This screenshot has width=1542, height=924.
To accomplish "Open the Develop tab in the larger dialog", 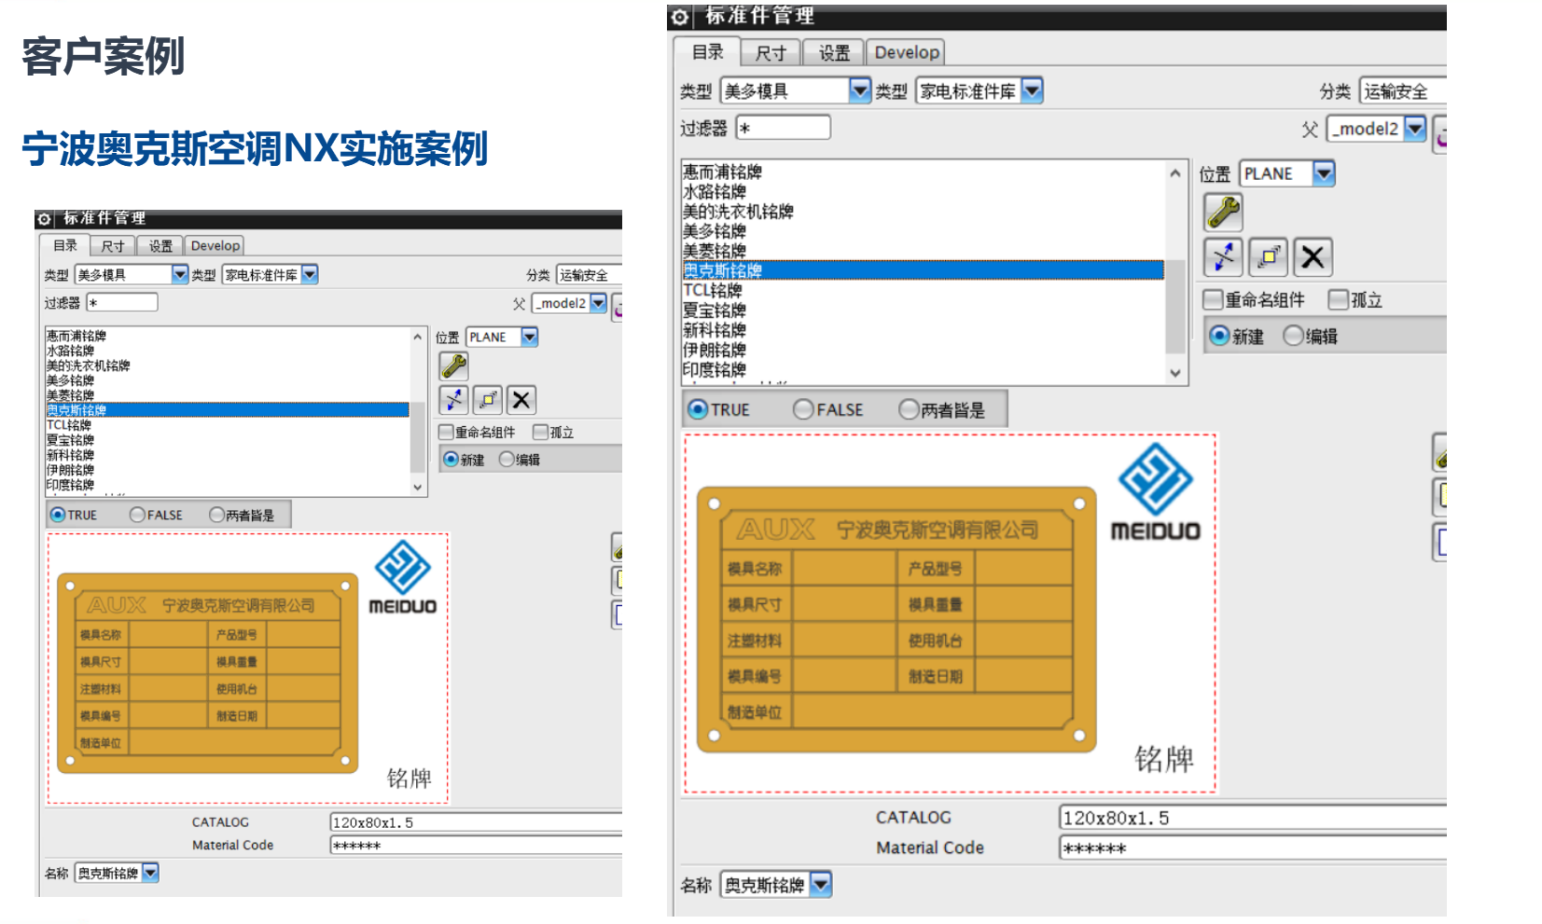I will [x=906, y=53].
